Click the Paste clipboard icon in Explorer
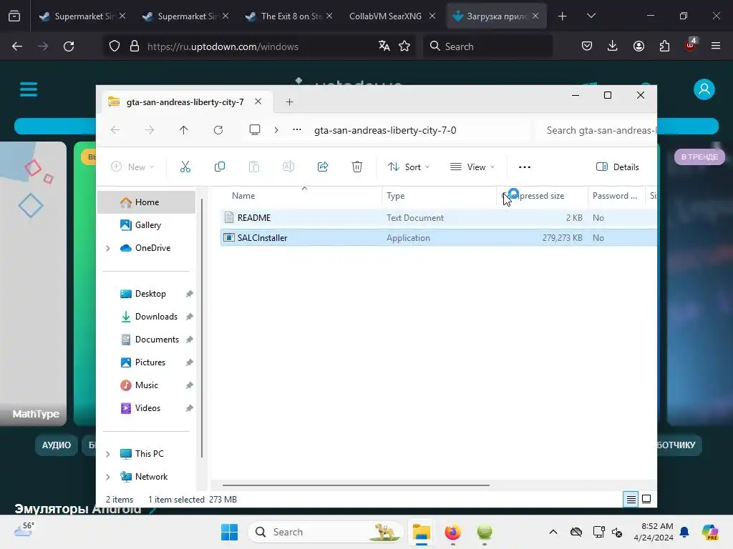The height and width of the screenshot is (549, 733). [254, 167]
